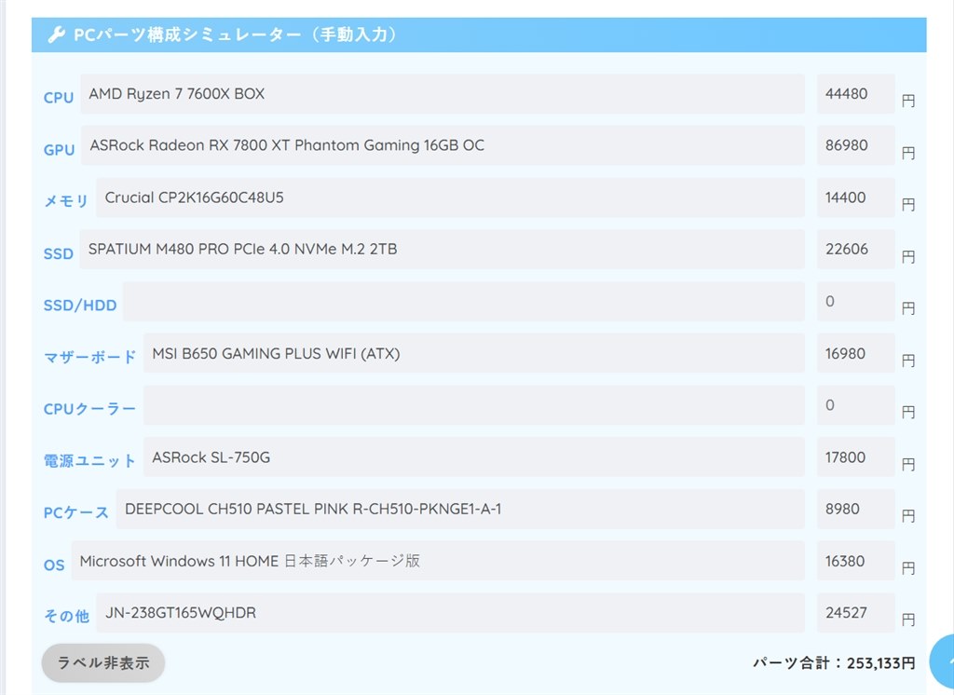Image resolution: width=954 pixels, height=695 pixels.
Task: Click the その他 row label
Action: coord(66,617)
